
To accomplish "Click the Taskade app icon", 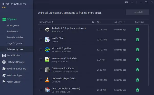I will point(47,30).
